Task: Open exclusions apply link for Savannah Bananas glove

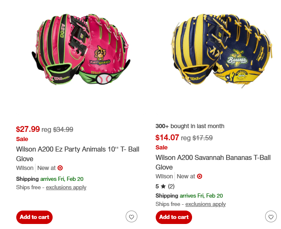Action: click(205, 204)
